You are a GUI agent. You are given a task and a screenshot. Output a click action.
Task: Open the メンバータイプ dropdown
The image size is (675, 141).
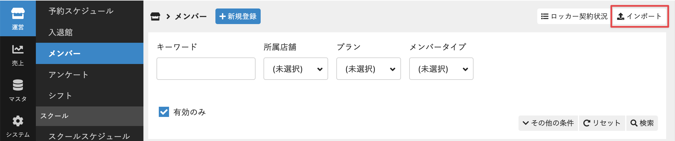pyautogui.click(x=441, y=69)
